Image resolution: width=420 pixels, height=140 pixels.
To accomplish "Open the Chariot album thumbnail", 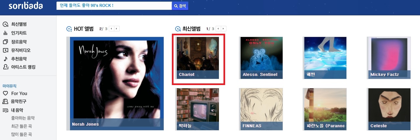I will click(198, 58).
